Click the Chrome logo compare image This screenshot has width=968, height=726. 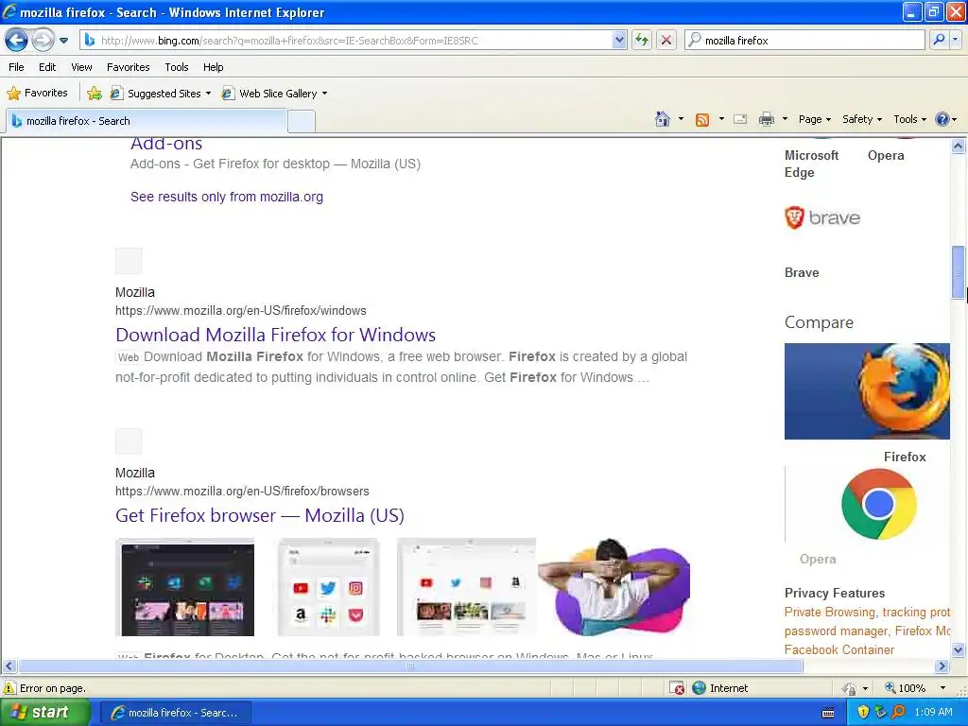pyautogui.click(x=878, y=504)
